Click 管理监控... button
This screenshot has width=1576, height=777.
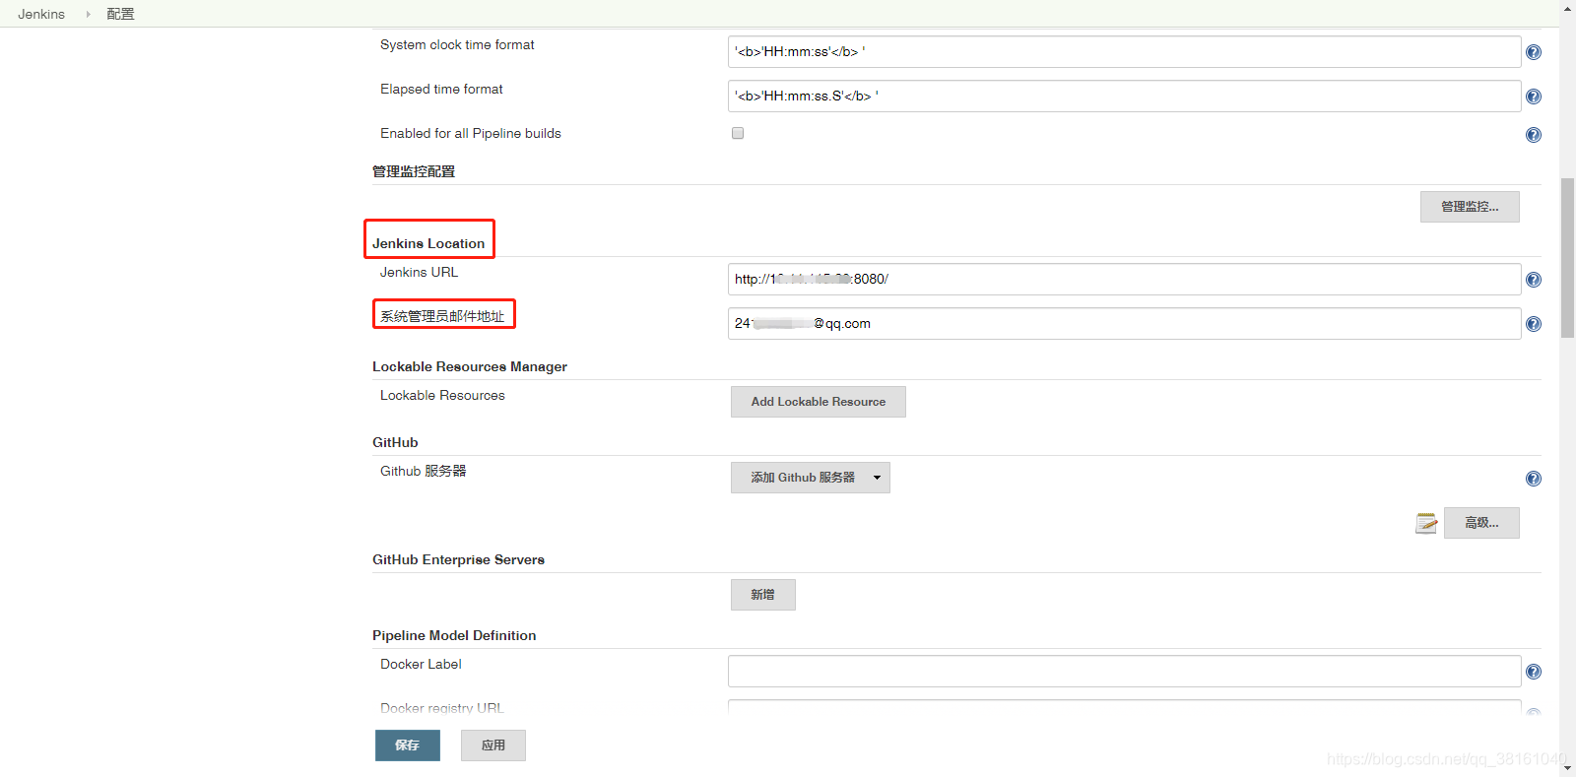[x=1470, y=207]
